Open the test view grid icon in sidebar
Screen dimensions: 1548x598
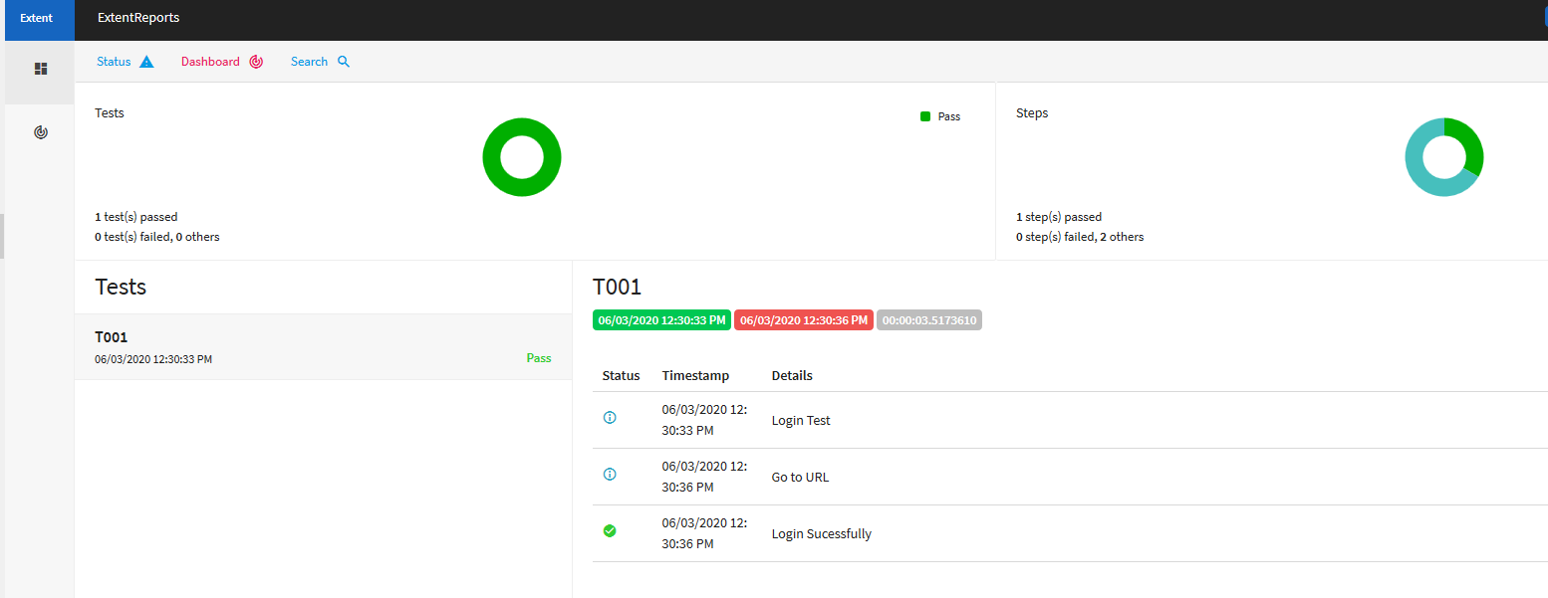pyautogui.click(x=41, y=69)
